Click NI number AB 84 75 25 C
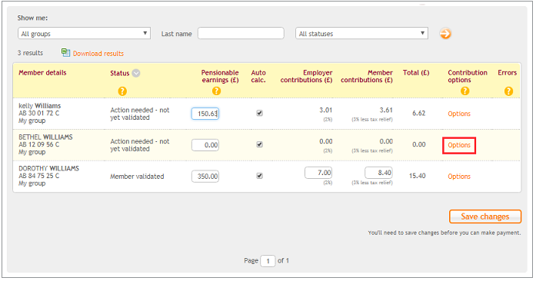Screen dimensions: 536x281 [39, 176]
